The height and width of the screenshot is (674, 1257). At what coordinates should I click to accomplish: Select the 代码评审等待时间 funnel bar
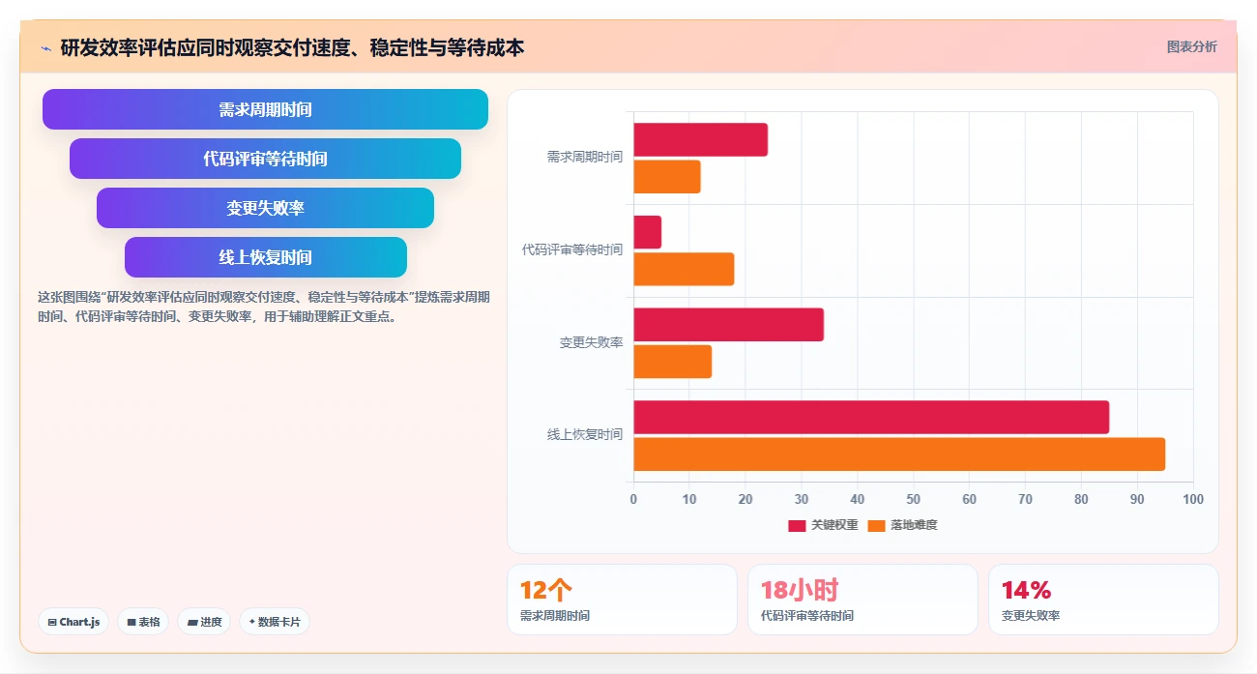point(265,159)
